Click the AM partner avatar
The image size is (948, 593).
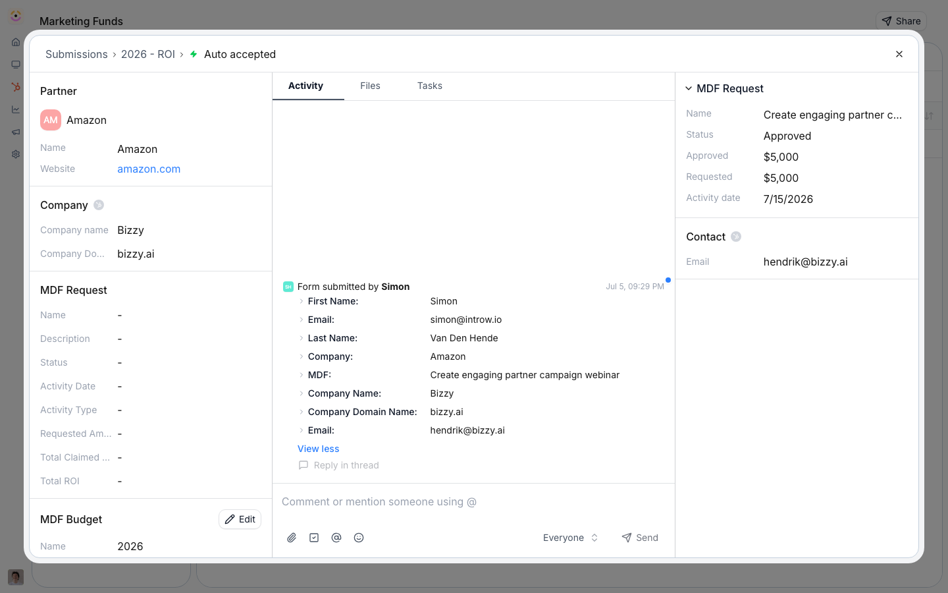pos(51,120)
